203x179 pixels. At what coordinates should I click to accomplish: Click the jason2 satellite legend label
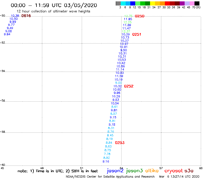[115, 171]
